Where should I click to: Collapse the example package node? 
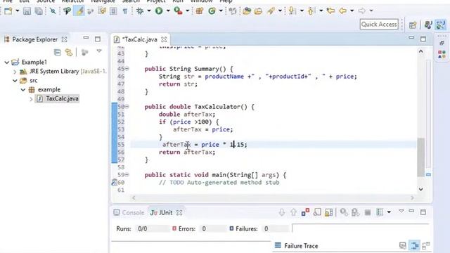point(23,90)
